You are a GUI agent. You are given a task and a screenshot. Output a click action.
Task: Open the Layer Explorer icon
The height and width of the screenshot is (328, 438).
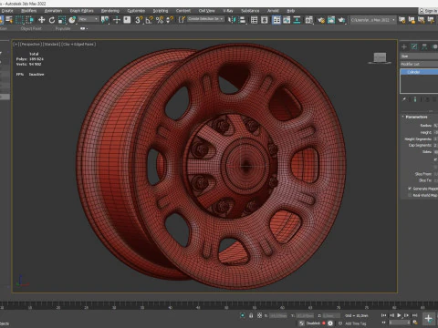click(265, 20)
